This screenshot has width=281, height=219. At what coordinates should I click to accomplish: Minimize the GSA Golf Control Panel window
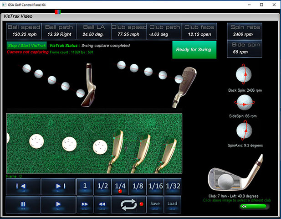(249, 5)
